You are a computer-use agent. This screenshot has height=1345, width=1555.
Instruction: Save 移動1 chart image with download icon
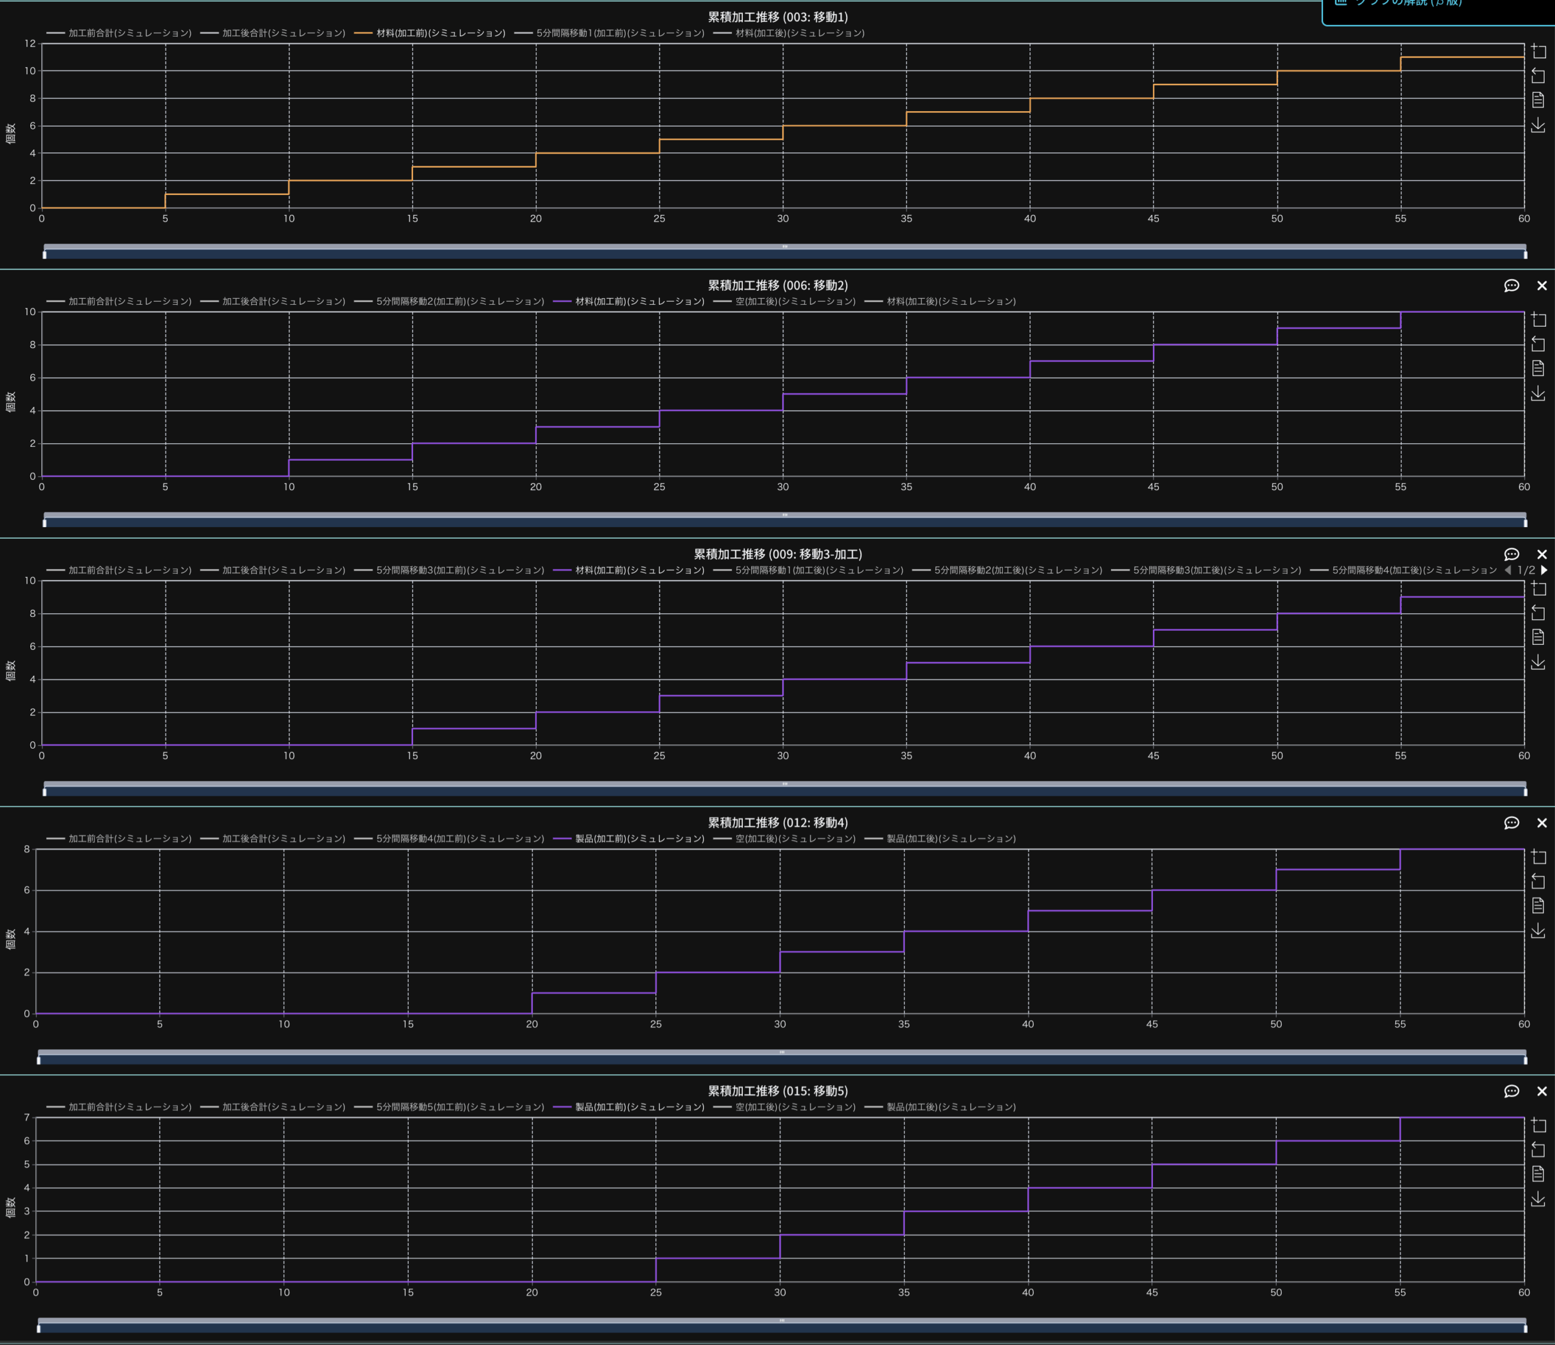click(x=1539, y=125)
